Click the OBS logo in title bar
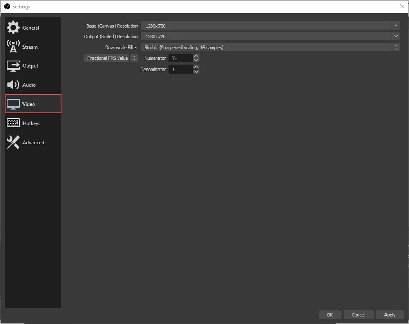 [7, 6]
